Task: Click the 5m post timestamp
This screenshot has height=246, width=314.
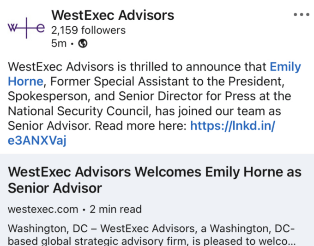Action: [x=59, y=43]
